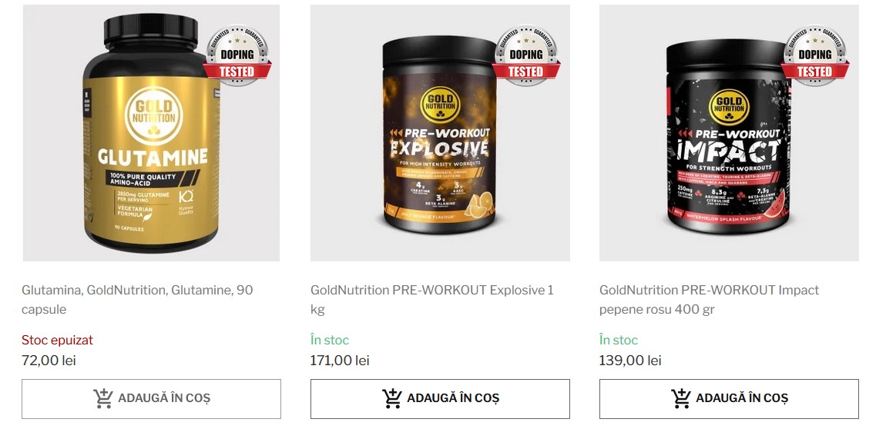Click the cart icon under Glutamine capsules
Image resolution: width=876 pixels, height=429 pixels.
point(103,398)
